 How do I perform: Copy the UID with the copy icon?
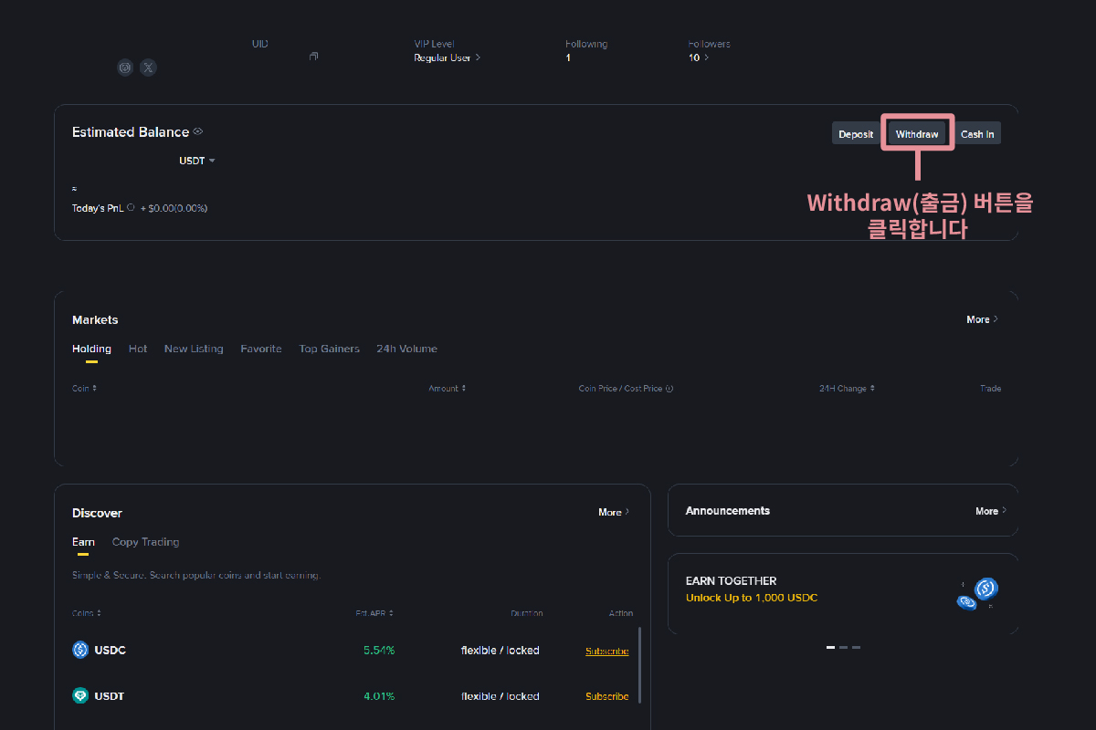click(x=313, y=57)
